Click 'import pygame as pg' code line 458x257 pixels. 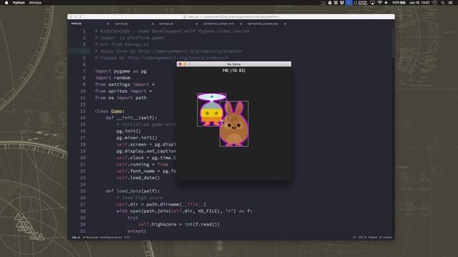(121, 71)
